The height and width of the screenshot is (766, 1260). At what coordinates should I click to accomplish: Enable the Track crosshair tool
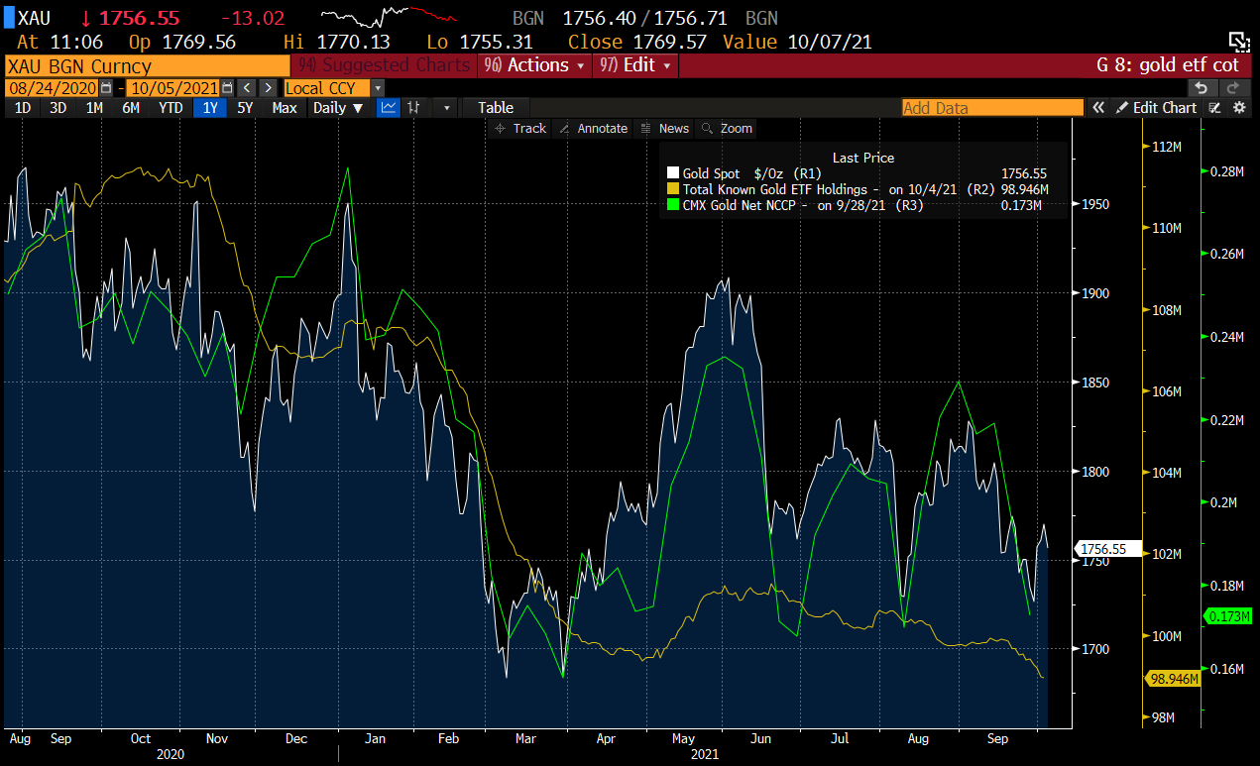coord(520,128)
